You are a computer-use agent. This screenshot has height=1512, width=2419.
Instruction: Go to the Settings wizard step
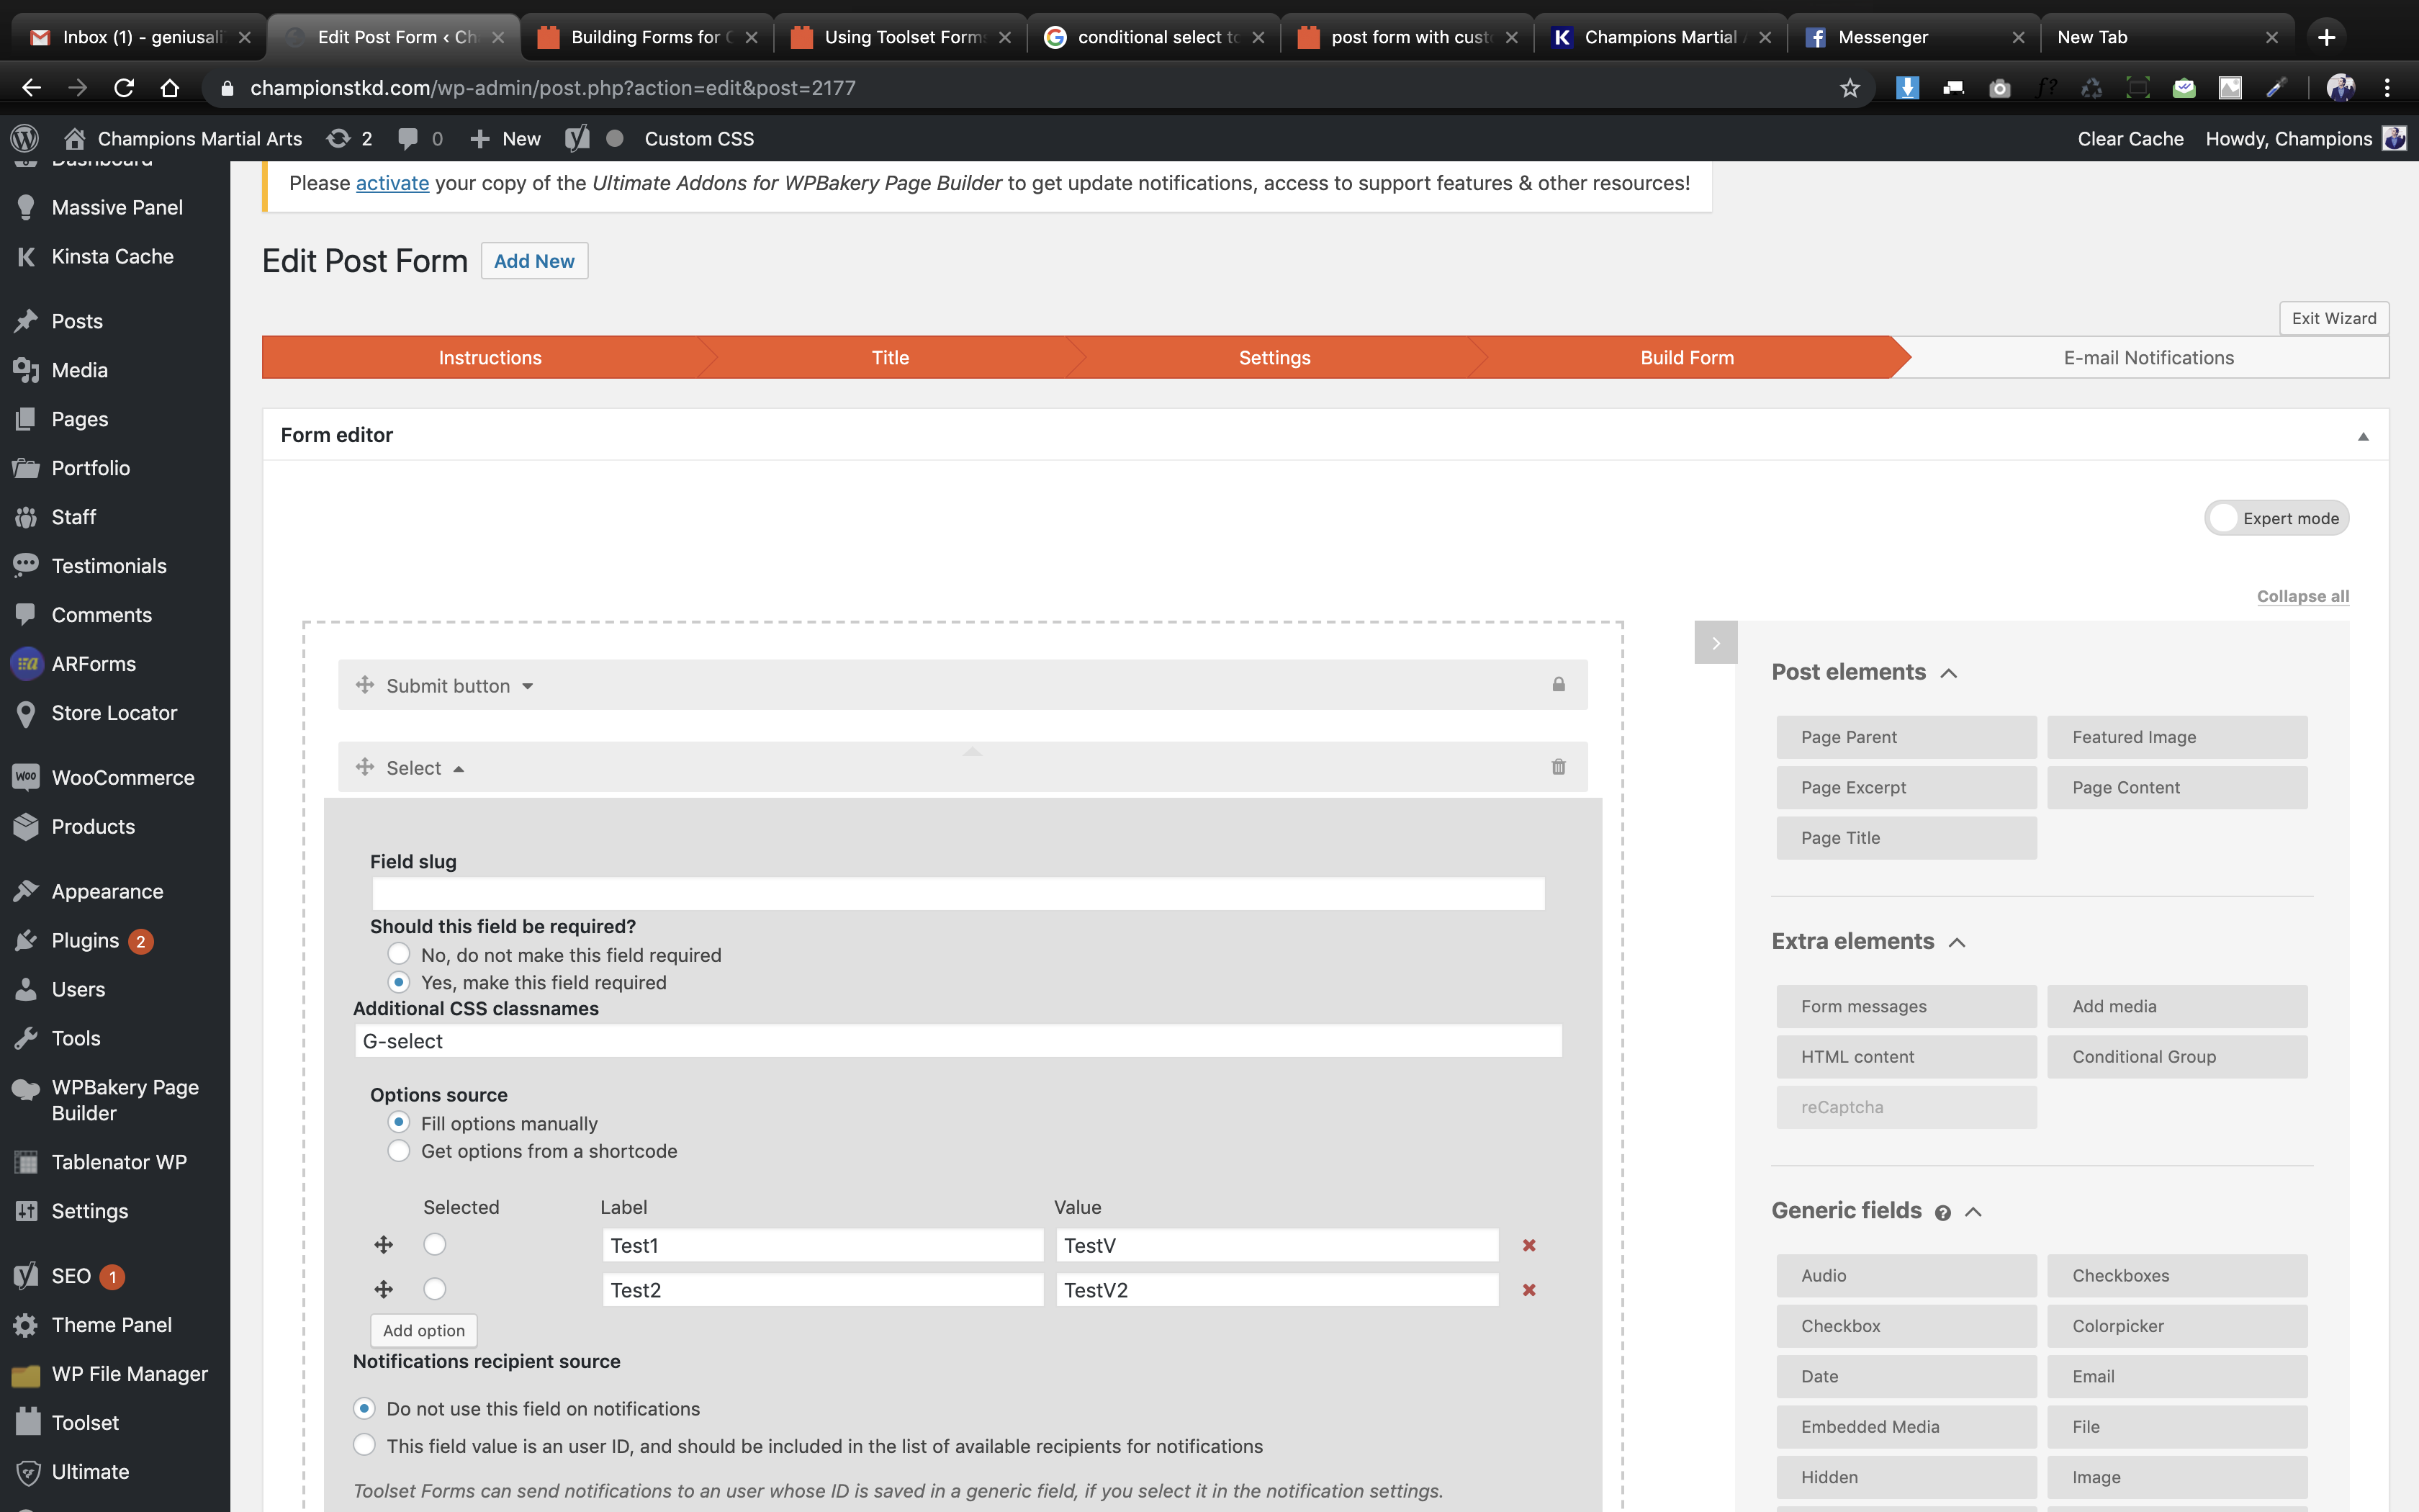point(1274,357)
